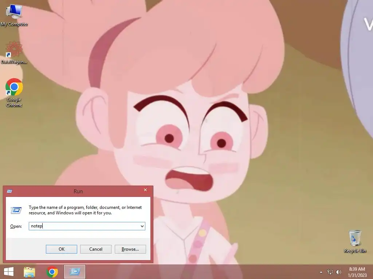Click the Run program icon beside description
373x279 pixels.
point(16,210)
